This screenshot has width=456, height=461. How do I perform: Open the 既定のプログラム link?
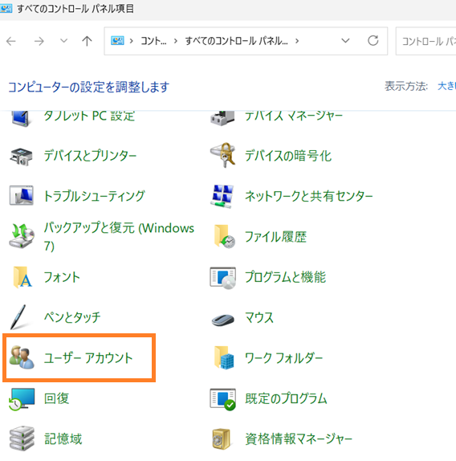coord(286,398)
